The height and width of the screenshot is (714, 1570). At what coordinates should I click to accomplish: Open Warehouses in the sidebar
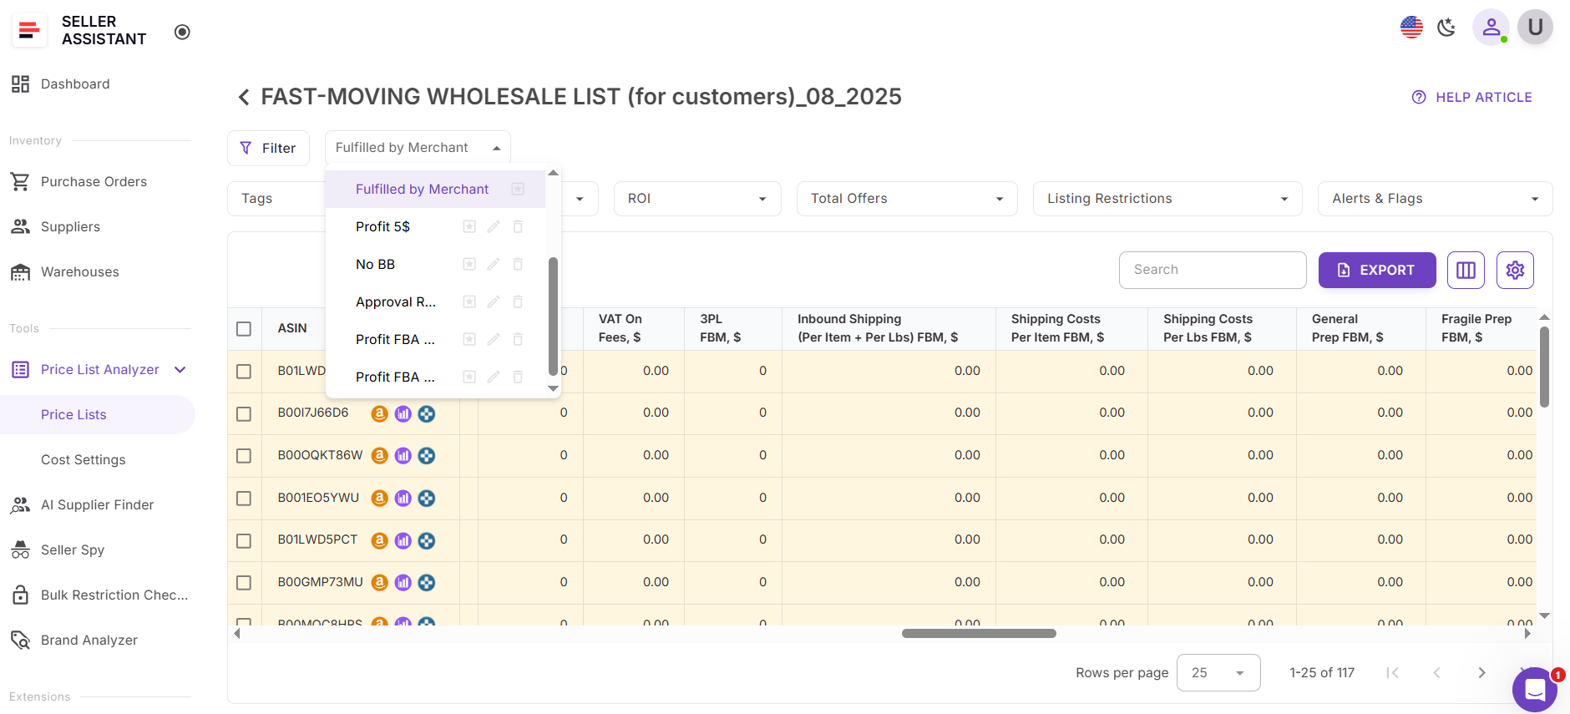[x=79, y=271]
